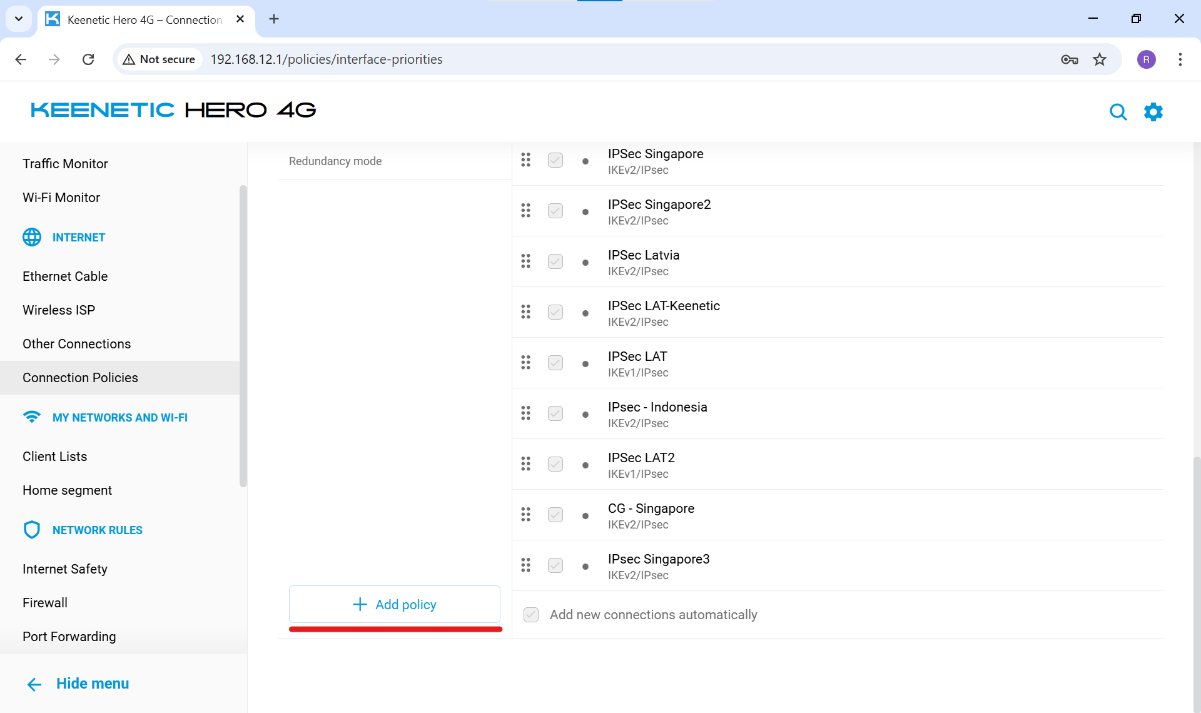This screenshot has width=1201, height=713.
Task: Click the drag handle for IPSec Latvia
Action: (x=525, y=261)
